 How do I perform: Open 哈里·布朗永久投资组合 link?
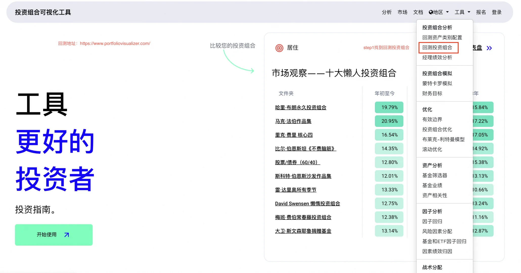[301, 107]
